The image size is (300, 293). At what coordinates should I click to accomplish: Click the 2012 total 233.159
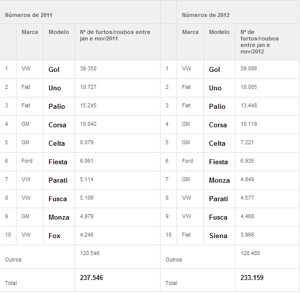[x=252, y=278]
